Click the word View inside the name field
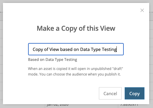153x108 pixels. click(x=54, y=49)
